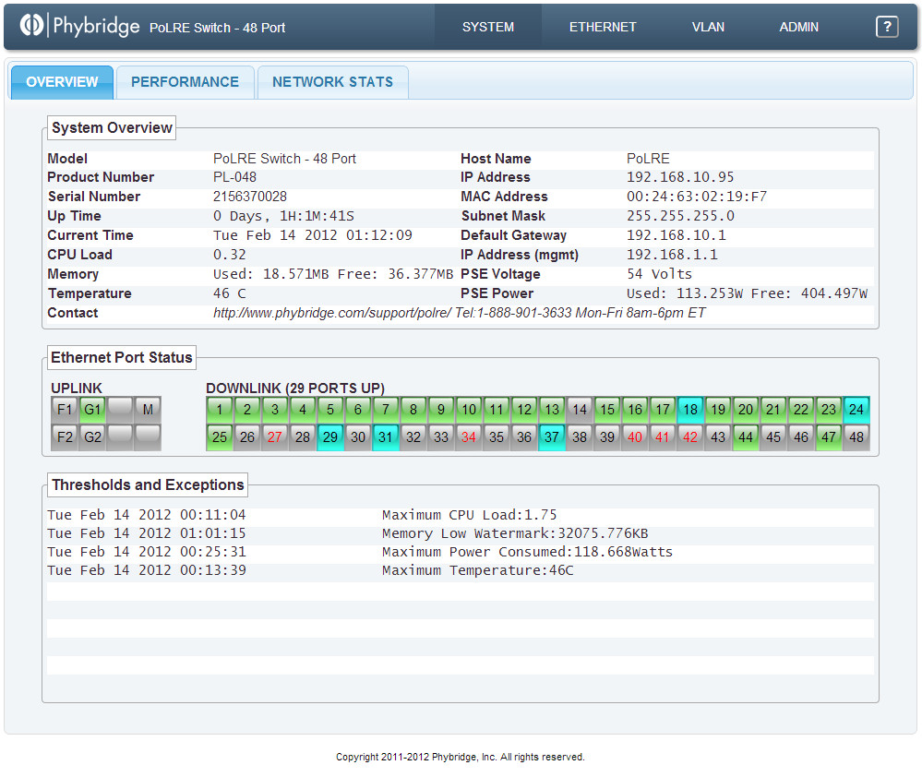Select red-numbered downlink port 34
922x777 pixels.
469,437
